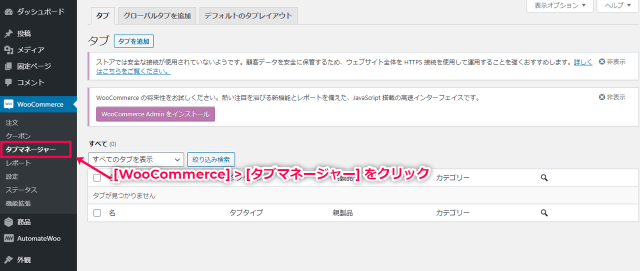640x271 pixels.
Task: Click 名 column label in table footer
Action: pyautogui.click(x=112, y=212)
